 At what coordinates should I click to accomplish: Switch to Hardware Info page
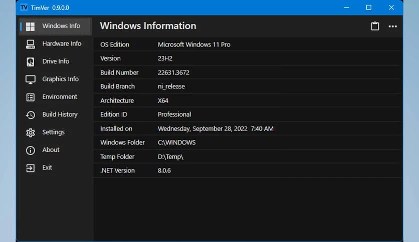[x=62, y=43]
